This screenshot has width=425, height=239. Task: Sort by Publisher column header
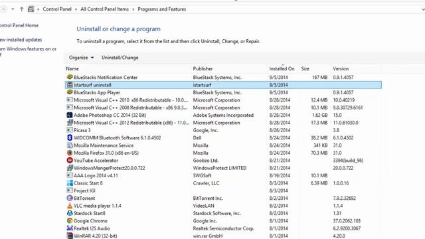click(203, 69)
